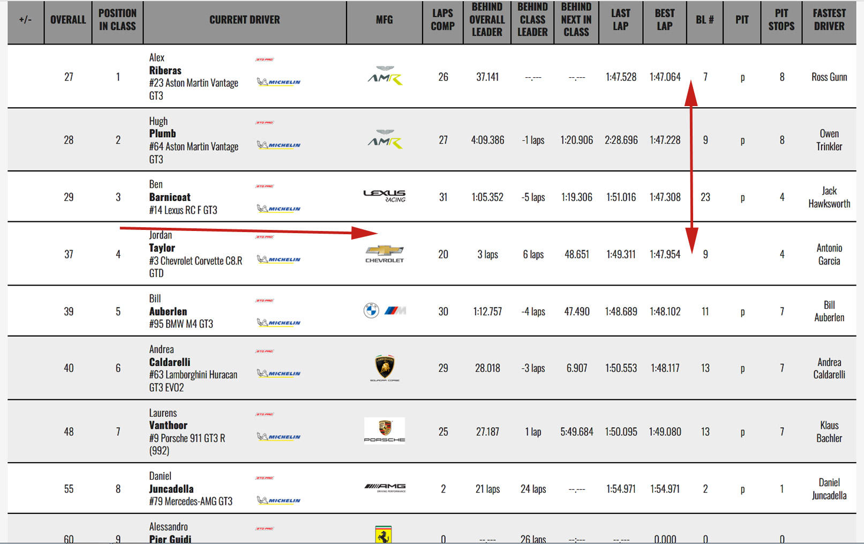
Task: Click the Lexus Racing logo
Action: 385,196
